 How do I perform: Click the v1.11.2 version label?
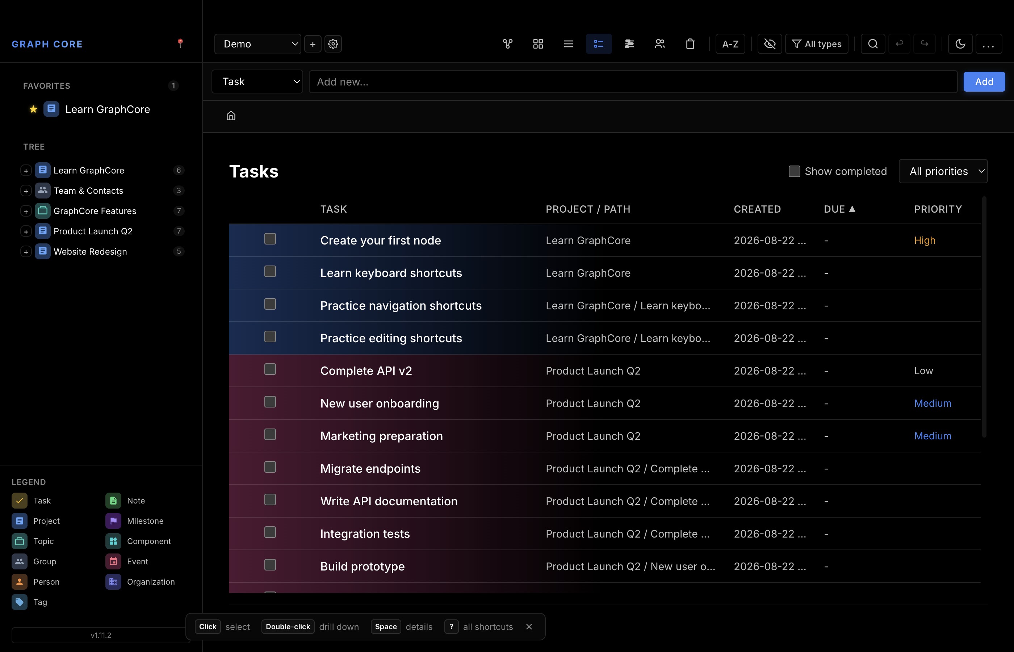coord(101,635)
